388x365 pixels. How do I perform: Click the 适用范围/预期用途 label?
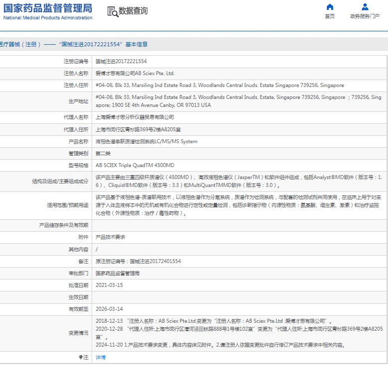(x=68, y=205)
